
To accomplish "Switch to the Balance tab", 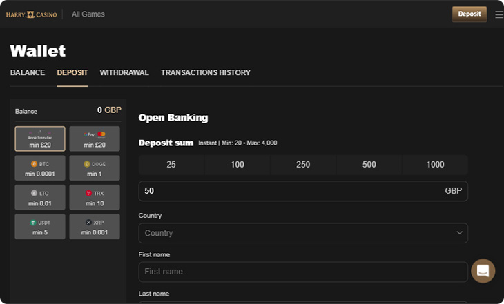I will coord(28,72).
